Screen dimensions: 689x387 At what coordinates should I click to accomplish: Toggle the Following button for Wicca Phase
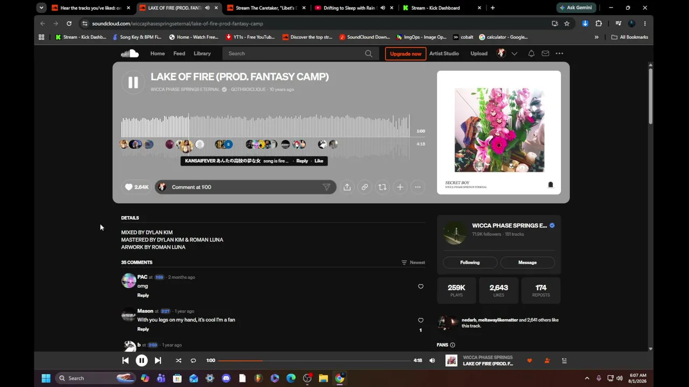470,262
